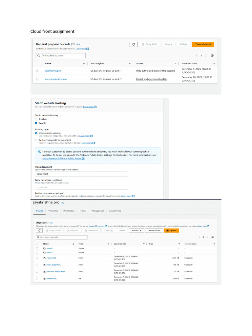Image resolution: width=252 pixels, height=336 pixels.
Task: Click the Copy S3 URI button
Action: 53,231
